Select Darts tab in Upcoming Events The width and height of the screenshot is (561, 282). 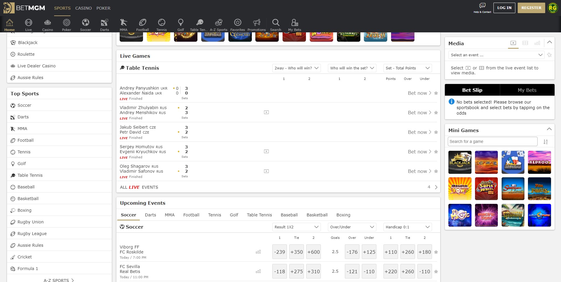(150, 215)
